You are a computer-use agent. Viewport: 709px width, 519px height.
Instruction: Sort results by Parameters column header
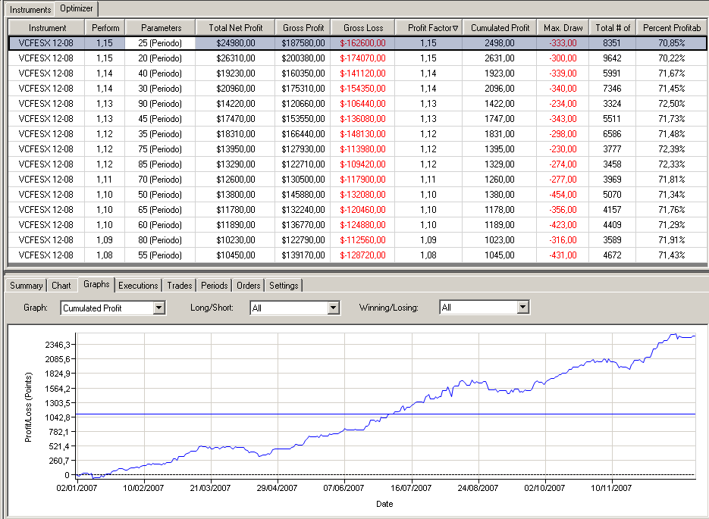pos(161,28)
